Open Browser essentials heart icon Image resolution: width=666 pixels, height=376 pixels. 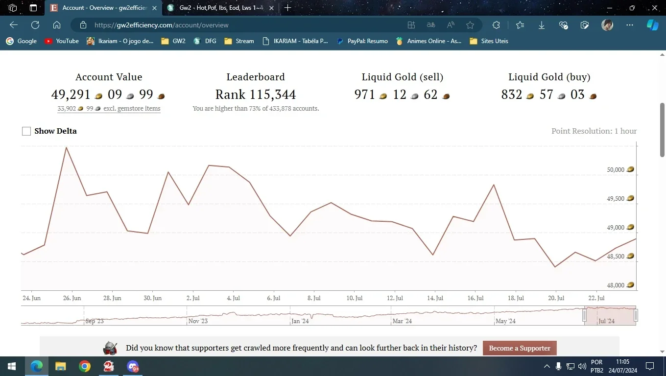click(563, 25)
